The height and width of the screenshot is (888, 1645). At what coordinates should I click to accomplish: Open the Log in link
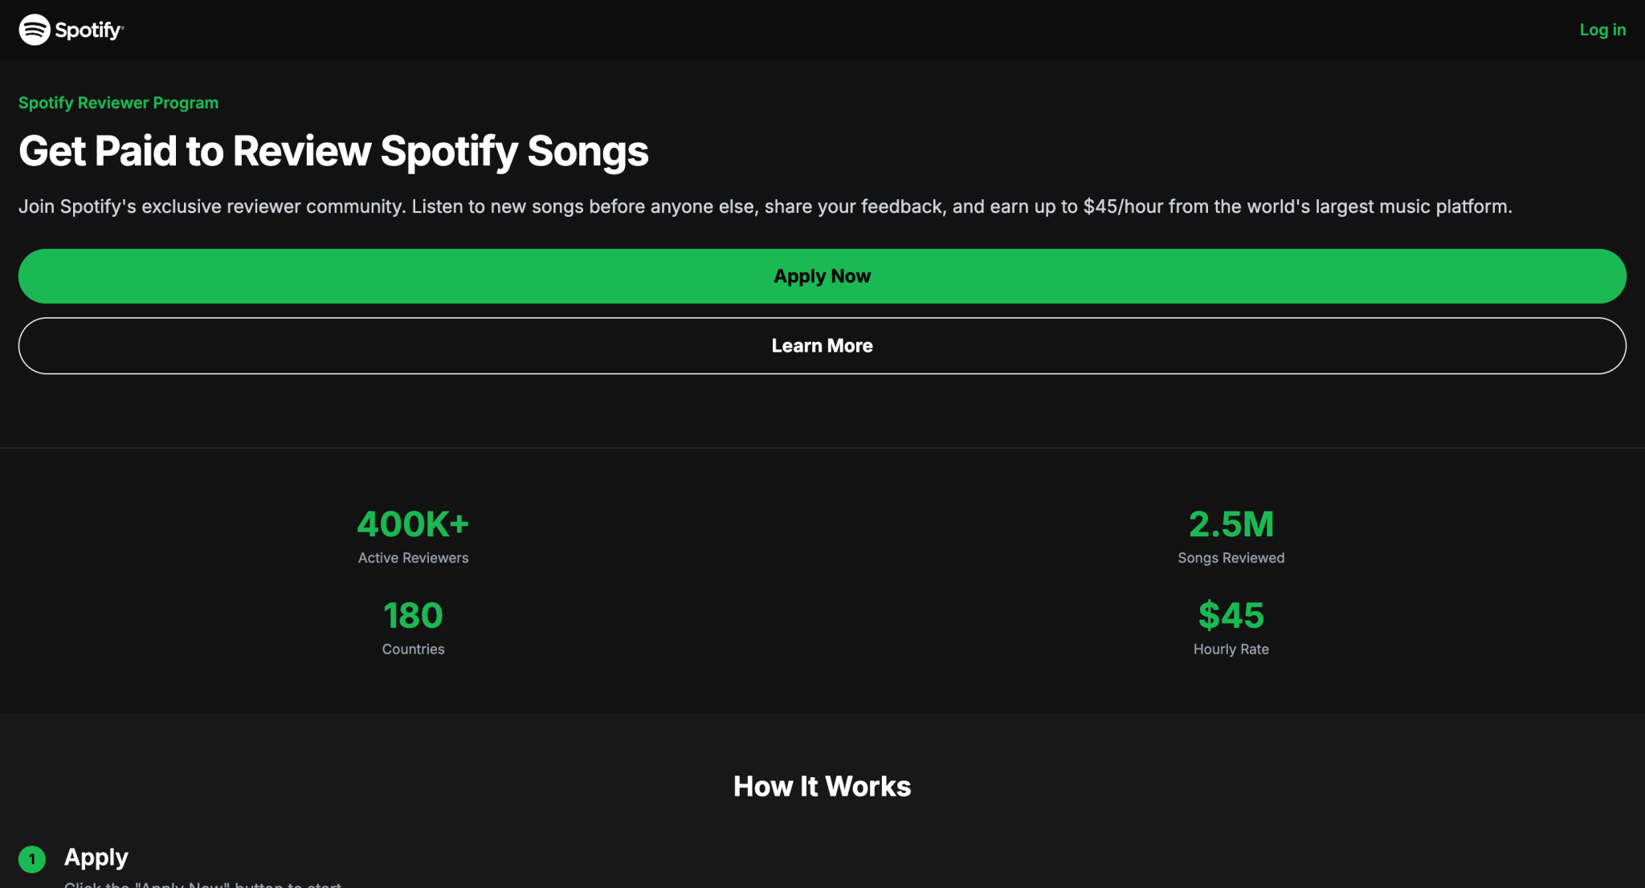(1602, 30)
